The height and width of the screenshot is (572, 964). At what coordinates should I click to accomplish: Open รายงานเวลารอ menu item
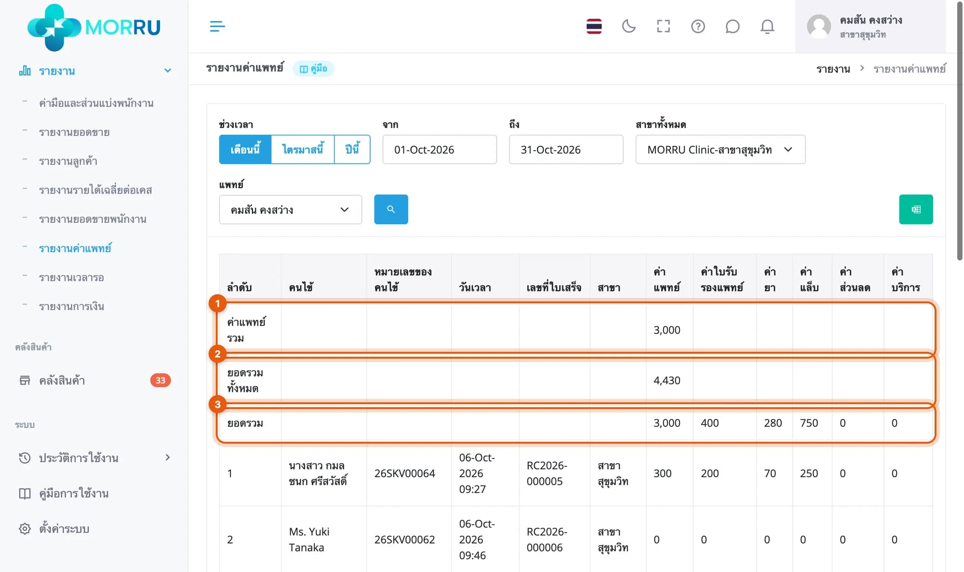[x=71, y=277]
